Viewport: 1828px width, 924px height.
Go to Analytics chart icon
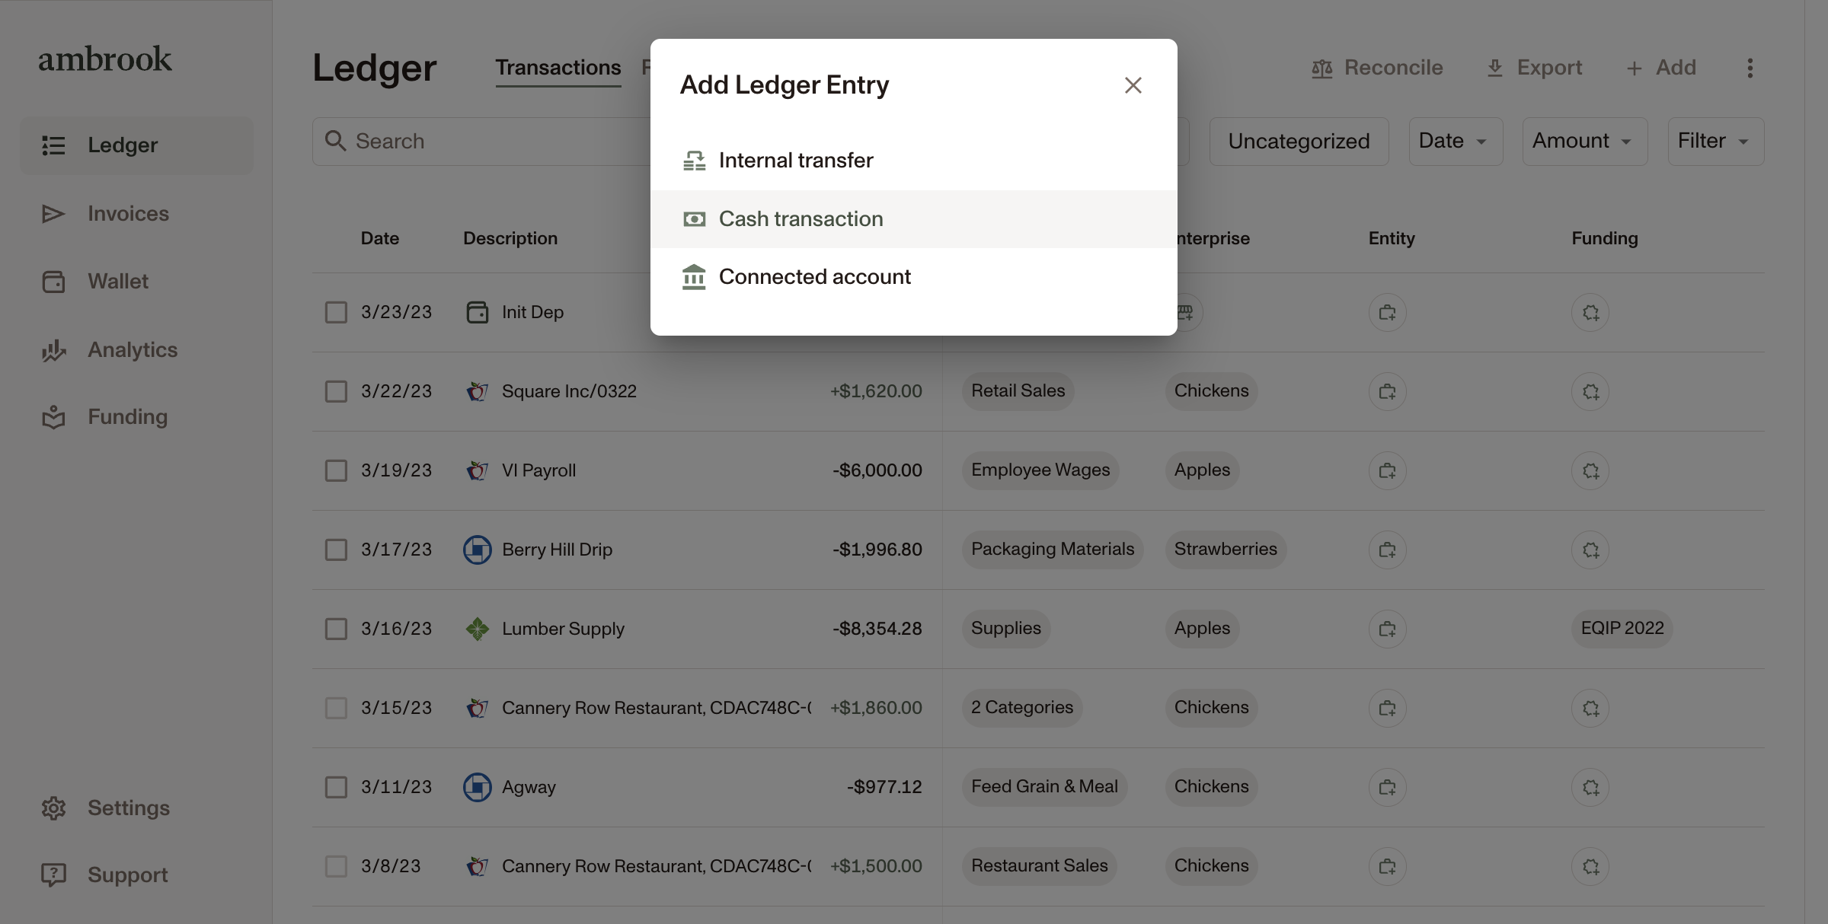[x=53, y=350]
